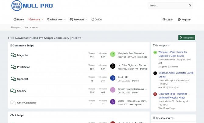Click the small green R avatar in Latest posts

[155, 52]
